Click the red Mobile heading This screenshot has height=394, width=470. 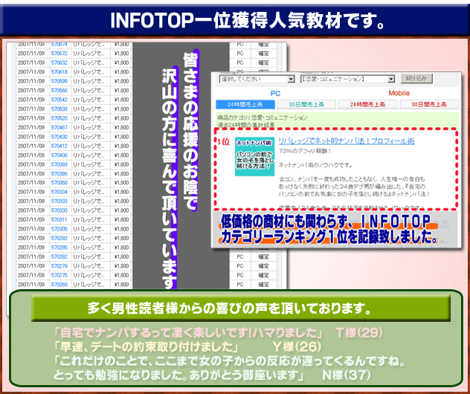399,93
